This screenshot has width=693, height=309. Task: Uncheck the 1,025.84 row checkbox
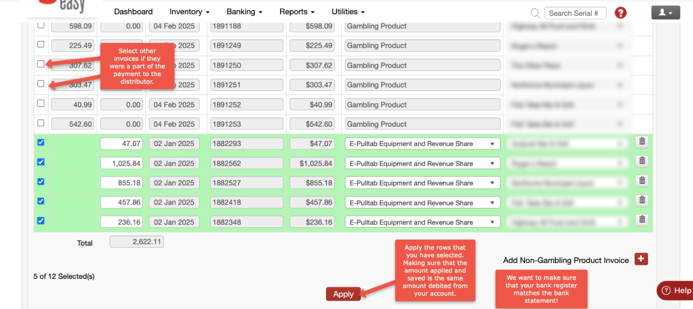coord(40,162)
